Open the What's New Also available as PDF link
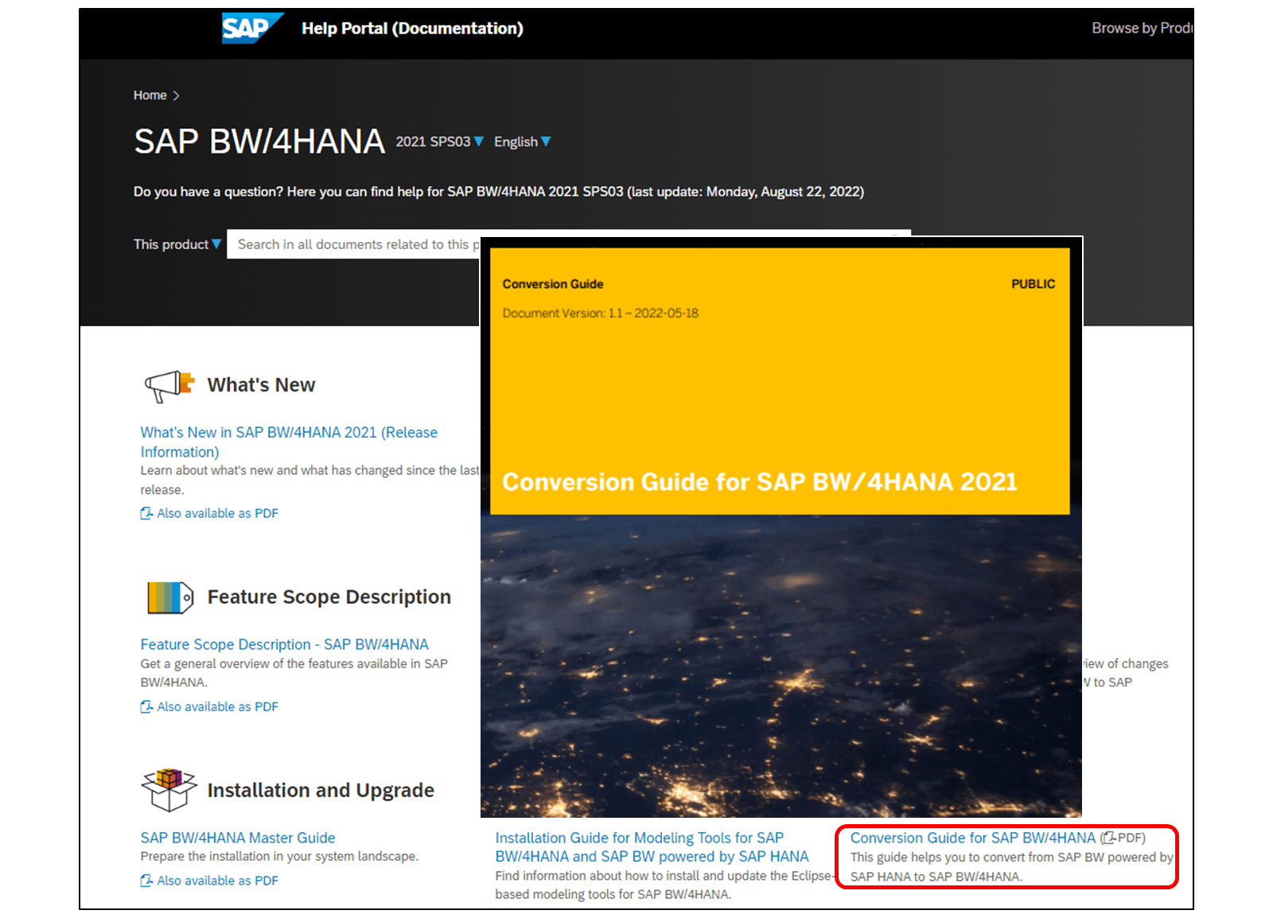Screen dimensions: 1273x918 pyautogui.click(x=217, y=513)
